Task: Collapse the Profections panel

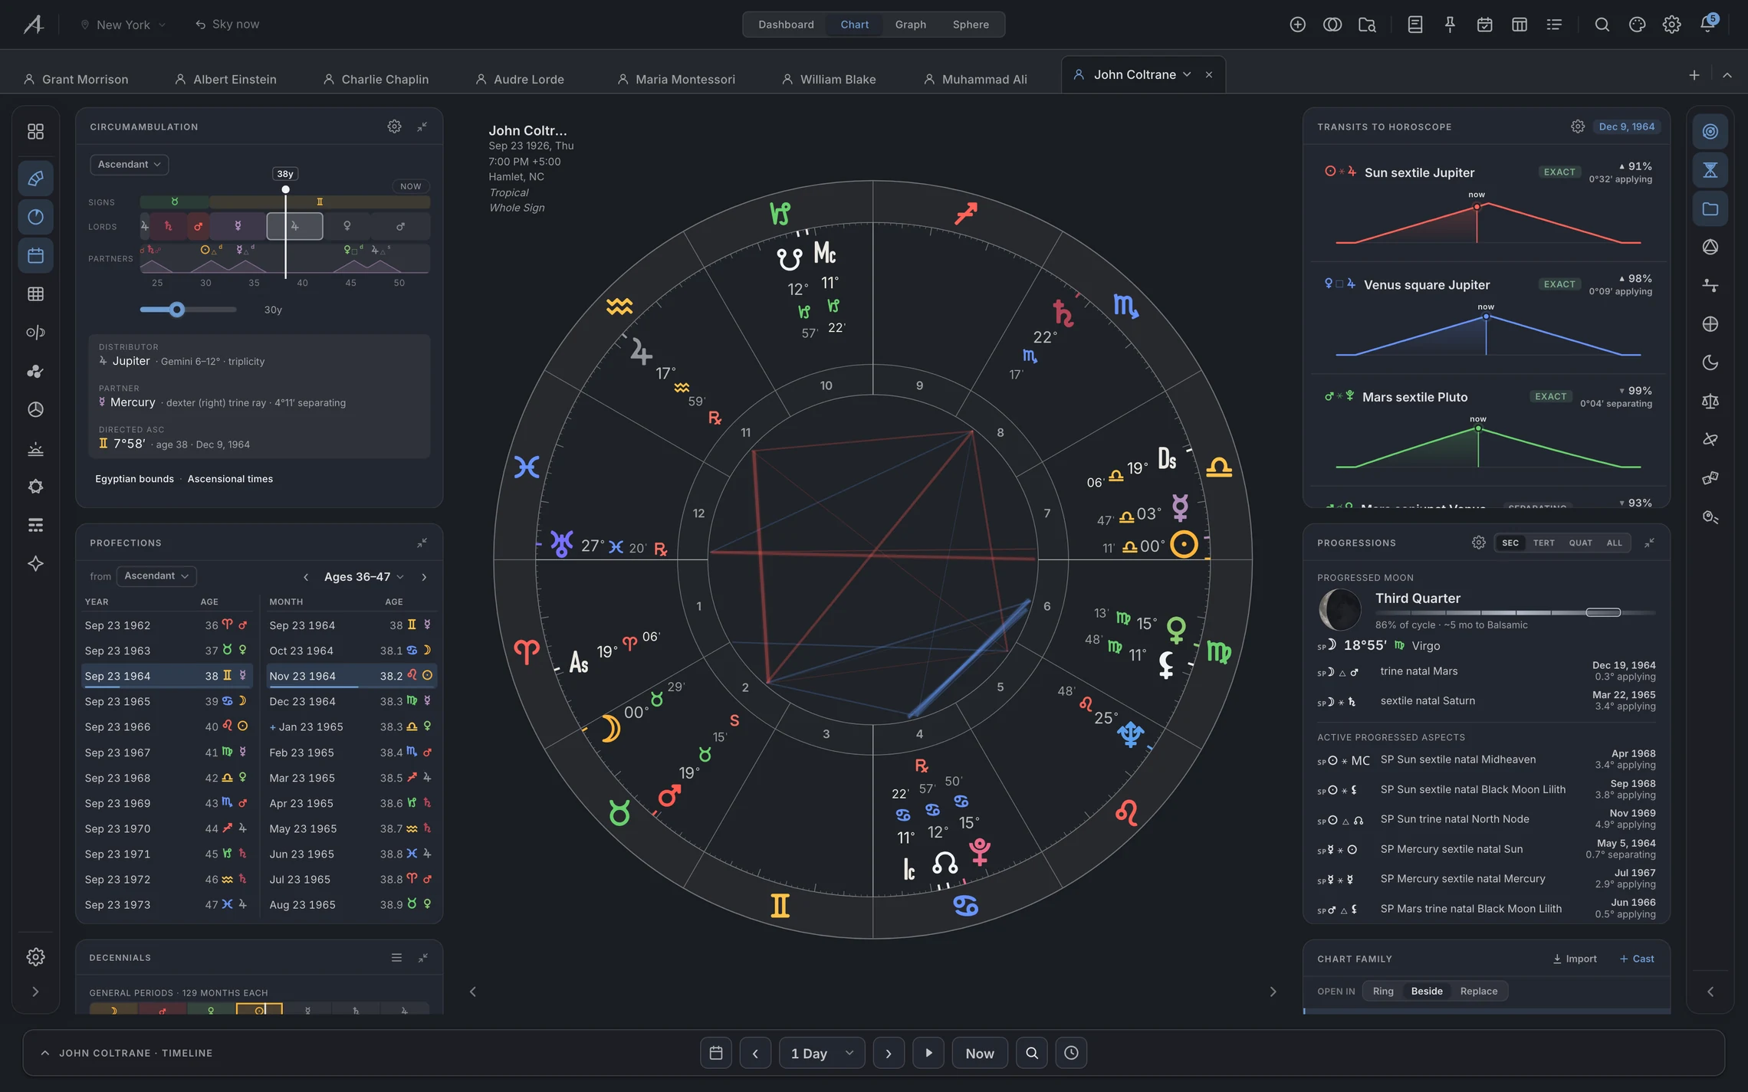Action: click(x=422, y=543)
